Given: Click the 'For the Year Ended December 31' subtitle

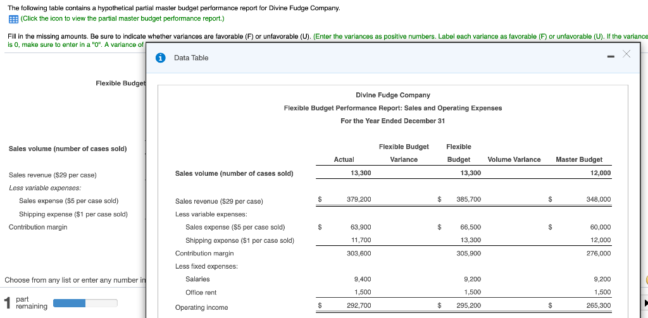Looking at the screenshot, I should 392,121.
